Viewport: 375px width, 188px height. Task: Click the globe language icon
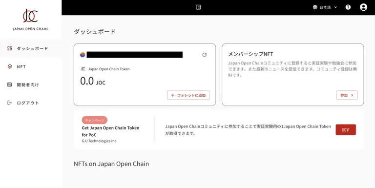pyautogui.click(x=315, y=7)
